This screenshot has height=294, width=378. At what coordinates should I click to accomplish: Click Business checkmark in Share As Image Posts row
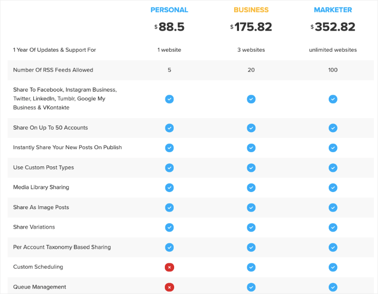point(251,207)
